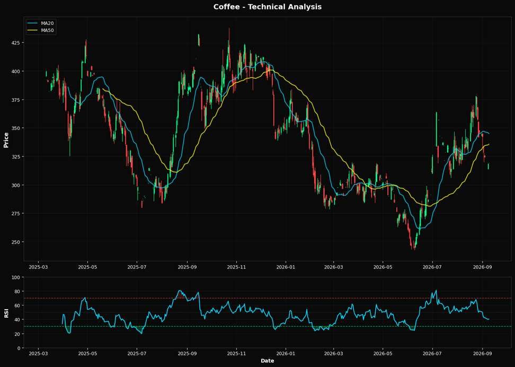The image size is (515, 367).
Task: Select 2025-09 on the RSI chart axis
Action: 187,354
